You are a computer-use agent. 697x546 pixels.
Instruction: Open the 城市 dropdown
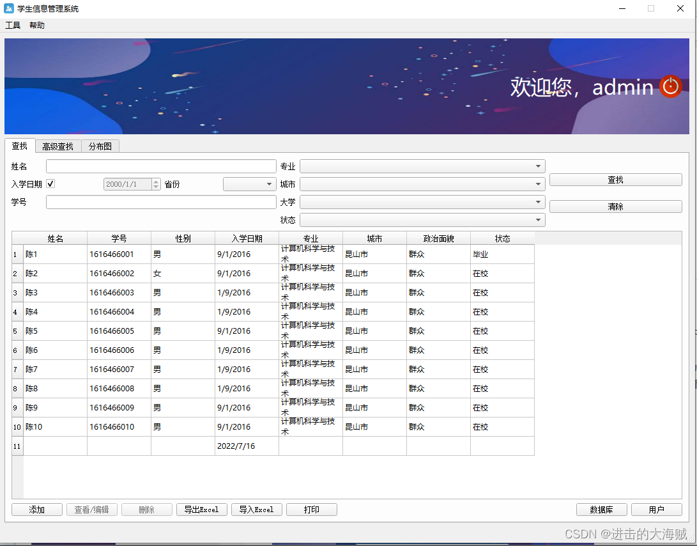pos(422,183)
